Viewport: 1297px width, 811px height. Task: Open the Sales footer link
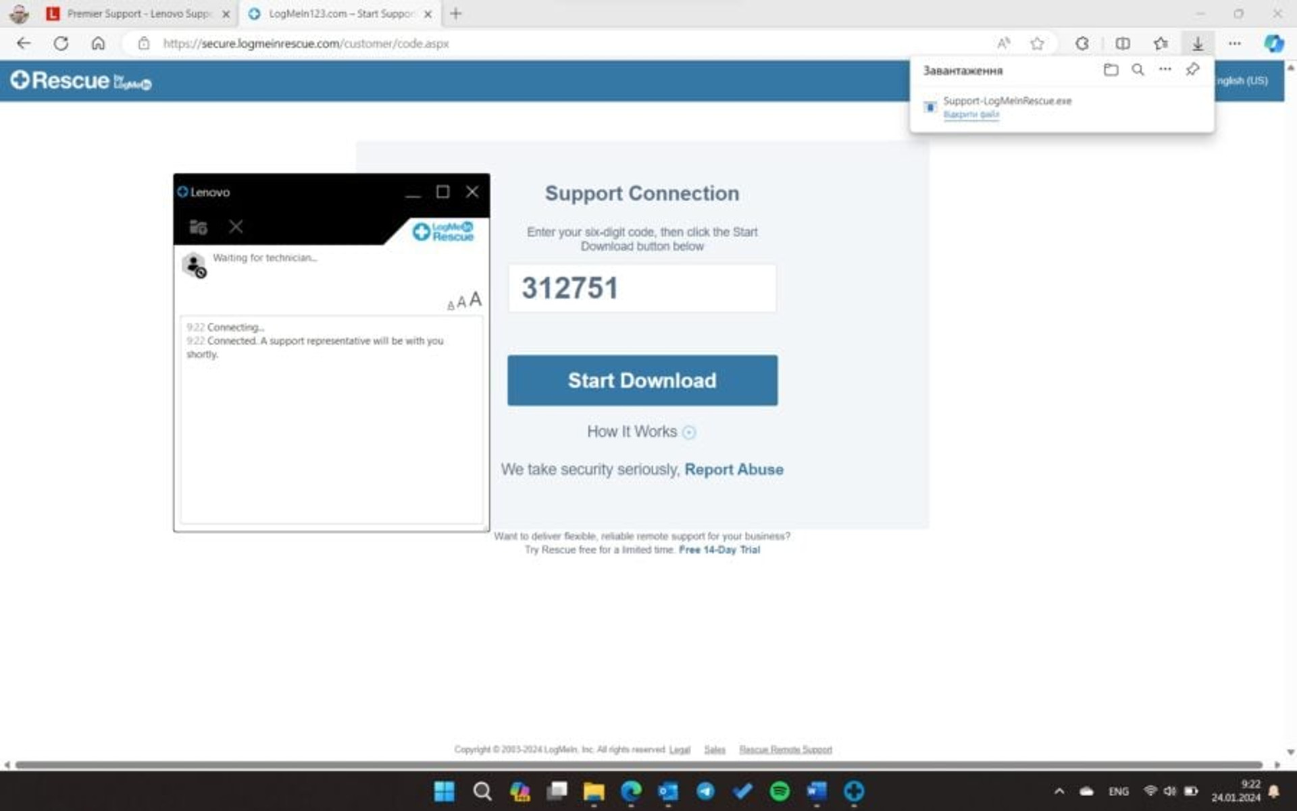[x=715, y=750]
